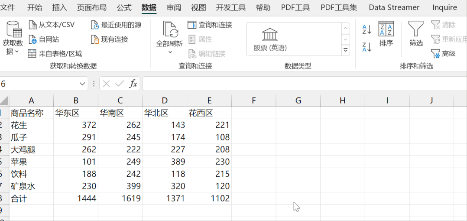Select the 花生 cell

coord(31,125)
